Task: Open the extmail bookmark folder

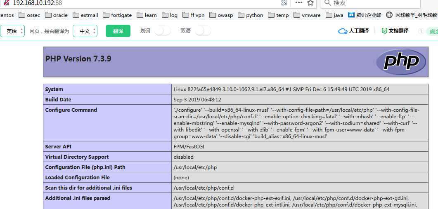Action: (x=85, y=15)
